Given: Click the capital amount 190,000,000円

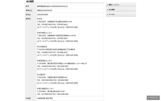Looking at the screenshot, I should tap(43, 15).
